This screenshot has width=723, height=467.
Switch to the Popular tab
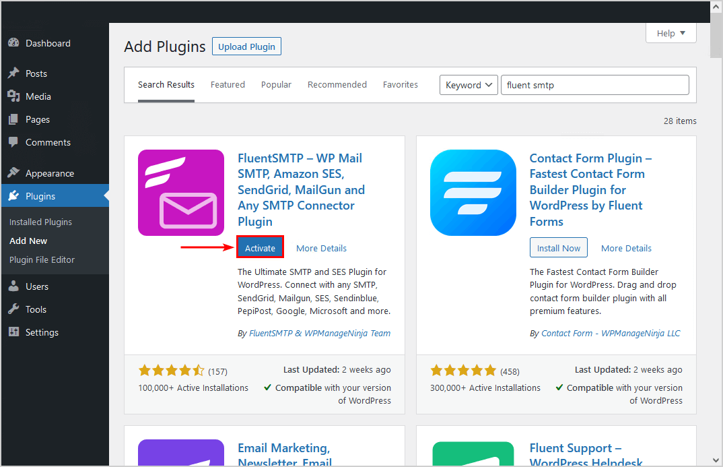(276, 84)
